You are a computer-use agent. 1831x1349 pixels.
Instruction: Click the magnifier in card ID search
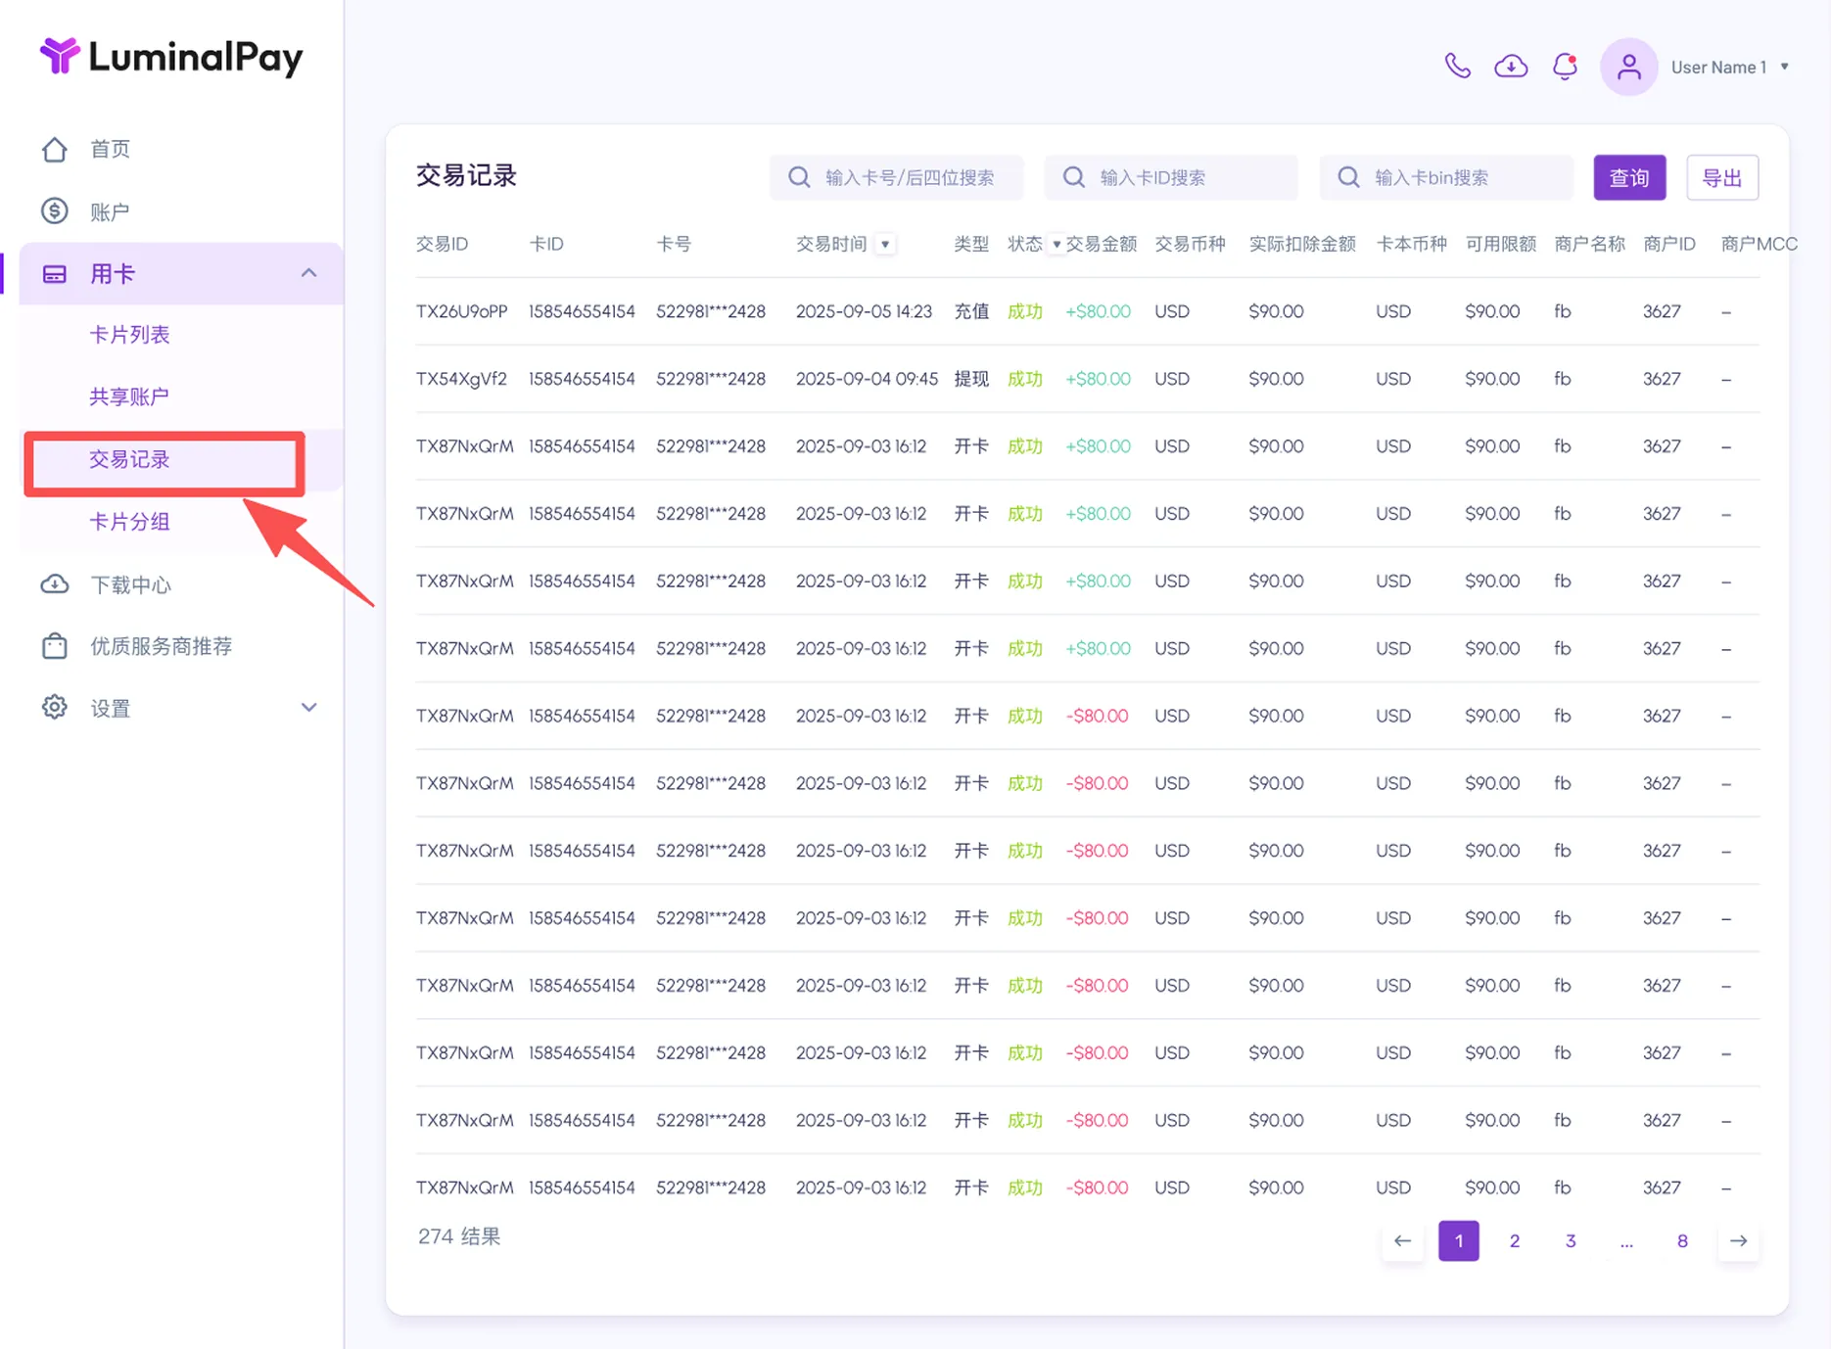(1074, 177)
